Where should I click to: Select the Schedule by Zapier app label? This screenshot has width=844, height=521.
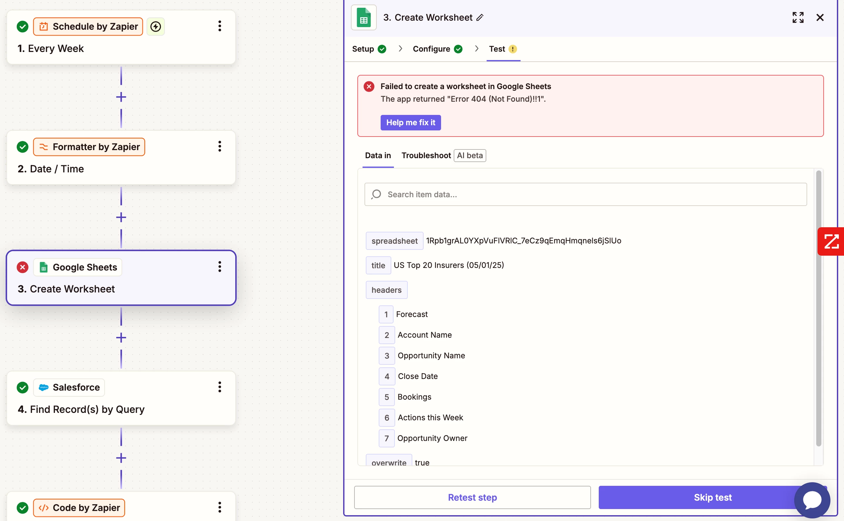coord(88,26)
